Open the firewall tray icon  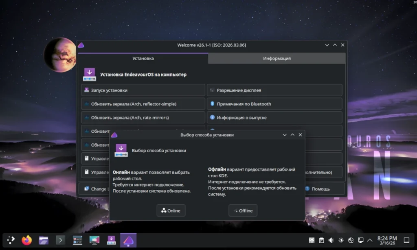pyautogui.click(x=312, y=240)
